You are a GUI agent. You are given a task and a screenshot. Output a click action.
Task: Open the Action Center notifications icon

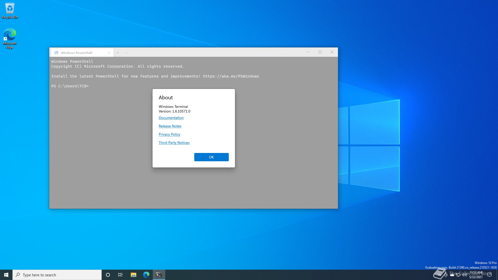(x=489, y=275)
